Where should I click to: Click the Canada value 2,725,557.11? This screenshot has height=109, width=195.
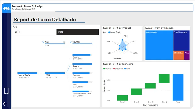click(78, 59)
